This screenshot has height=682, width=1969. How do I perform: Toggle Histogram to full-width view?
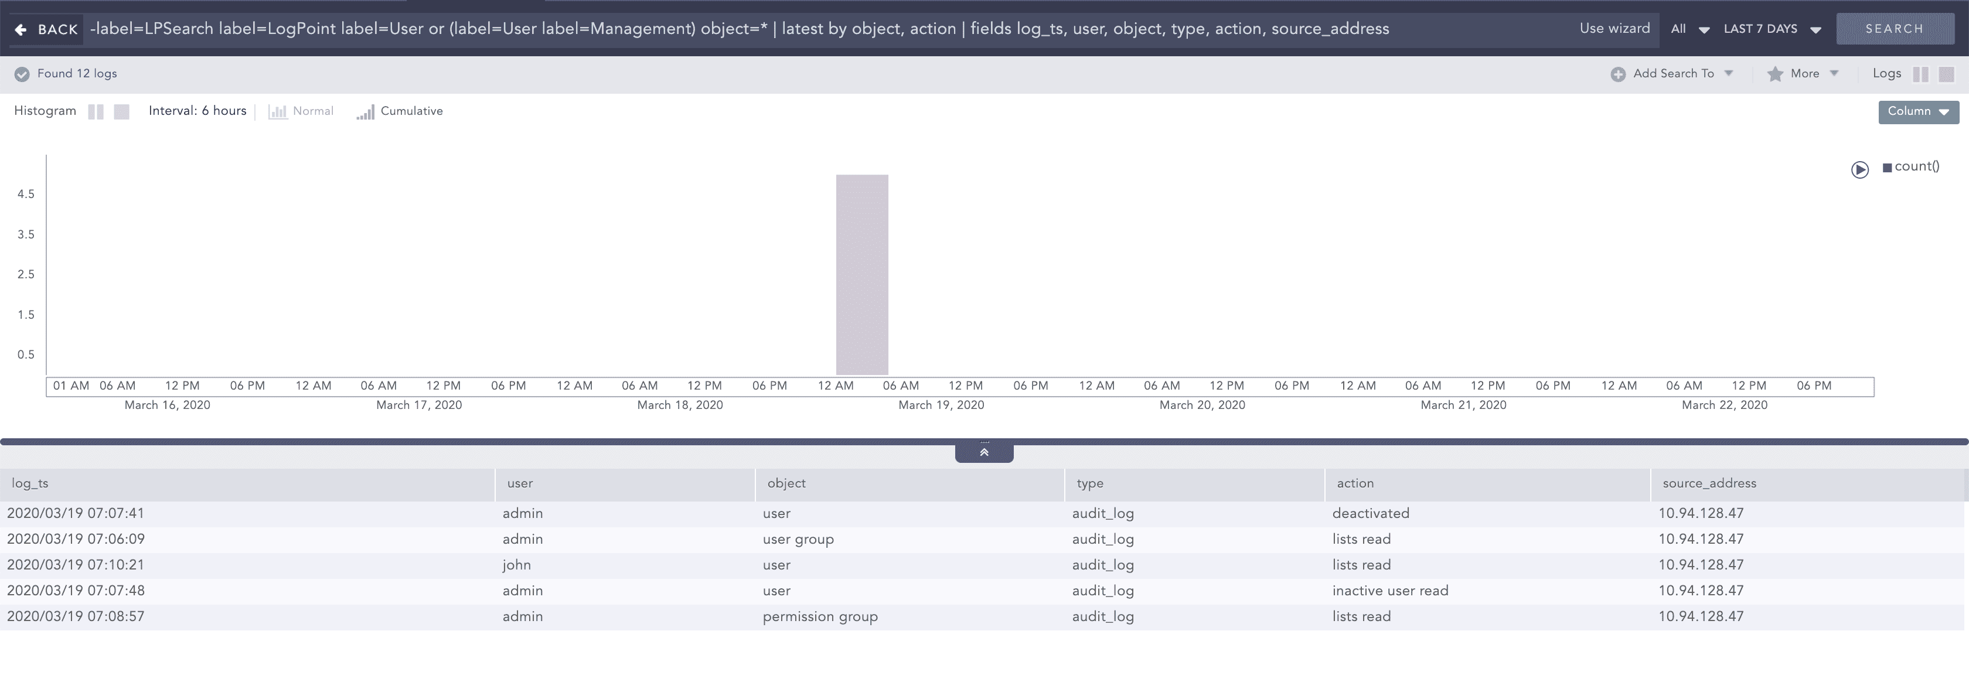click(122, 111)
